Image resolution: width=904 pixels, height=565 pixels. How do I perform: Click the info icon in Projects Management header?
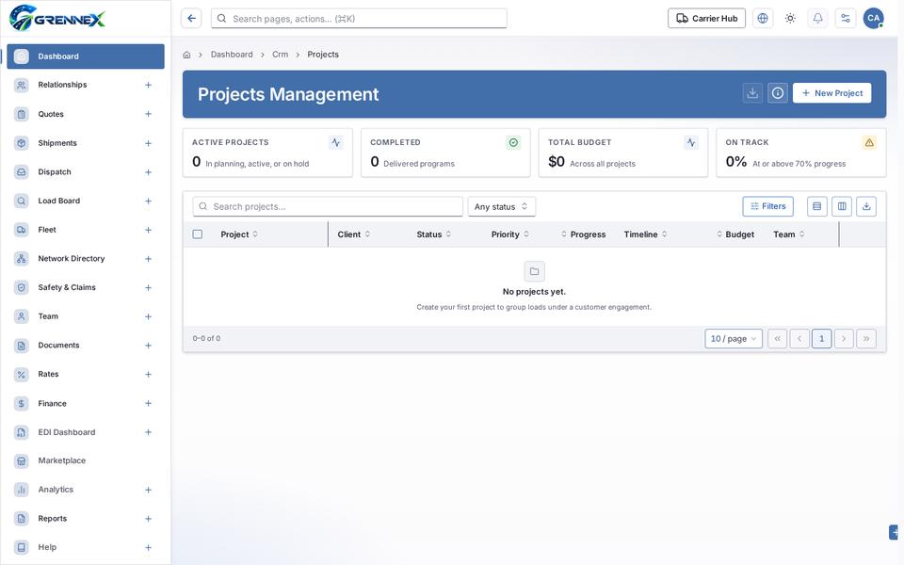[778, 93]
